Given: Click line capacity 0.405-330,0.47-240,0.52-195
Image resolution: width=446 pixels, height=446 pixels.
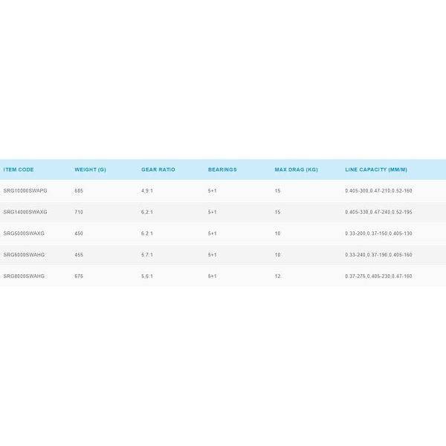Looking at the screenshot, I should [x=378, y=212].
